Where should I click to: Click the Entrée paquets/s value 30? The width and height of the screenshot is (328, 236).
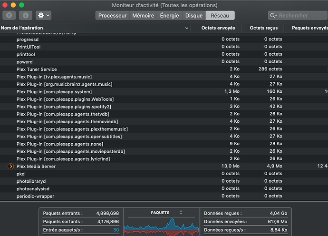[116, 230]
